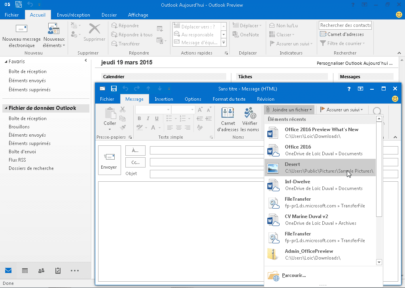Screen dimensions: 405x288
Task: Click the Vérifier les noms icon
Action: [250, 113]
